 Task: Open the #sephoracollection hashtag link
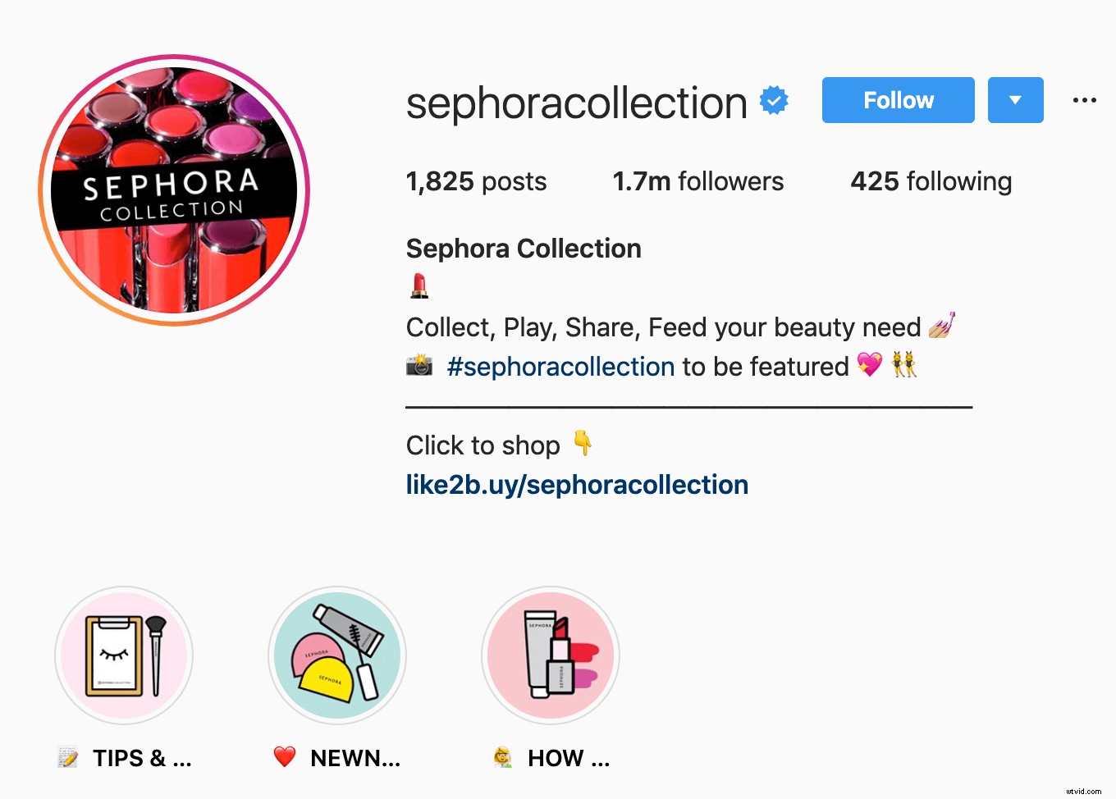click(560, 367)
